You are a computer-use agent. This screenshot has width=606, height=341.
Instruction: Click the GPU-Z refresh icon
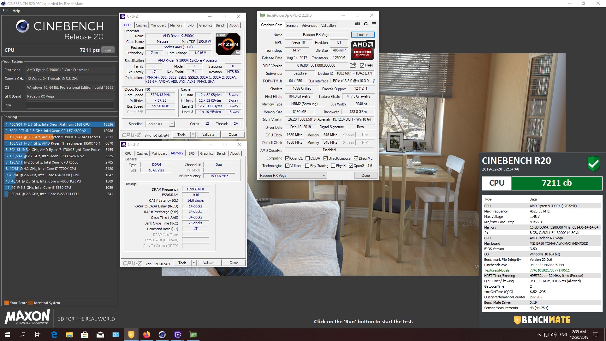tap(365, 24)
